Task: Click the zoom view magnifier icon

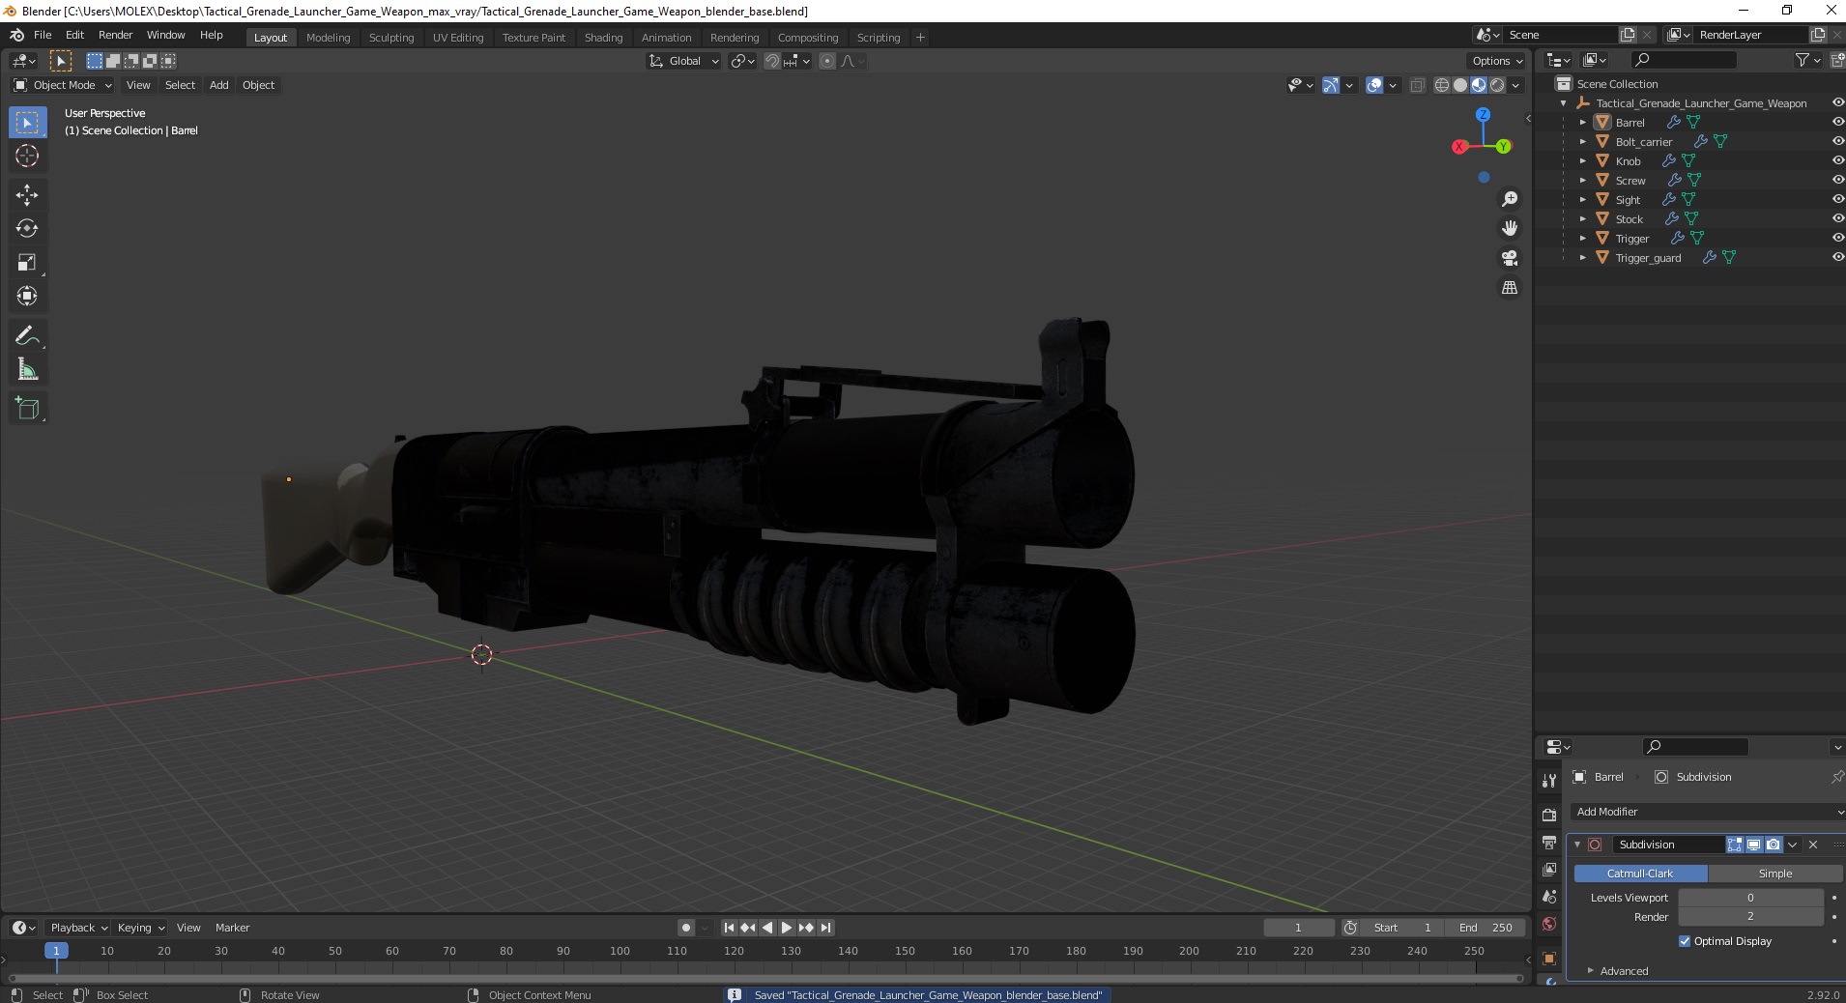Action: [1509, 199]
